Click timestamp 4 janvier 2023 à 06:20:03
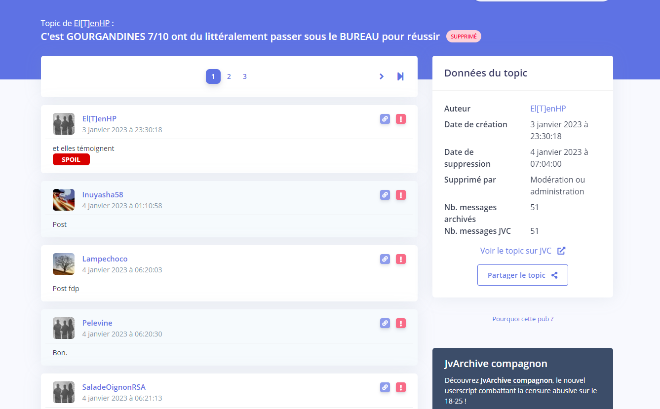660x409 pixels. point(122,270)
